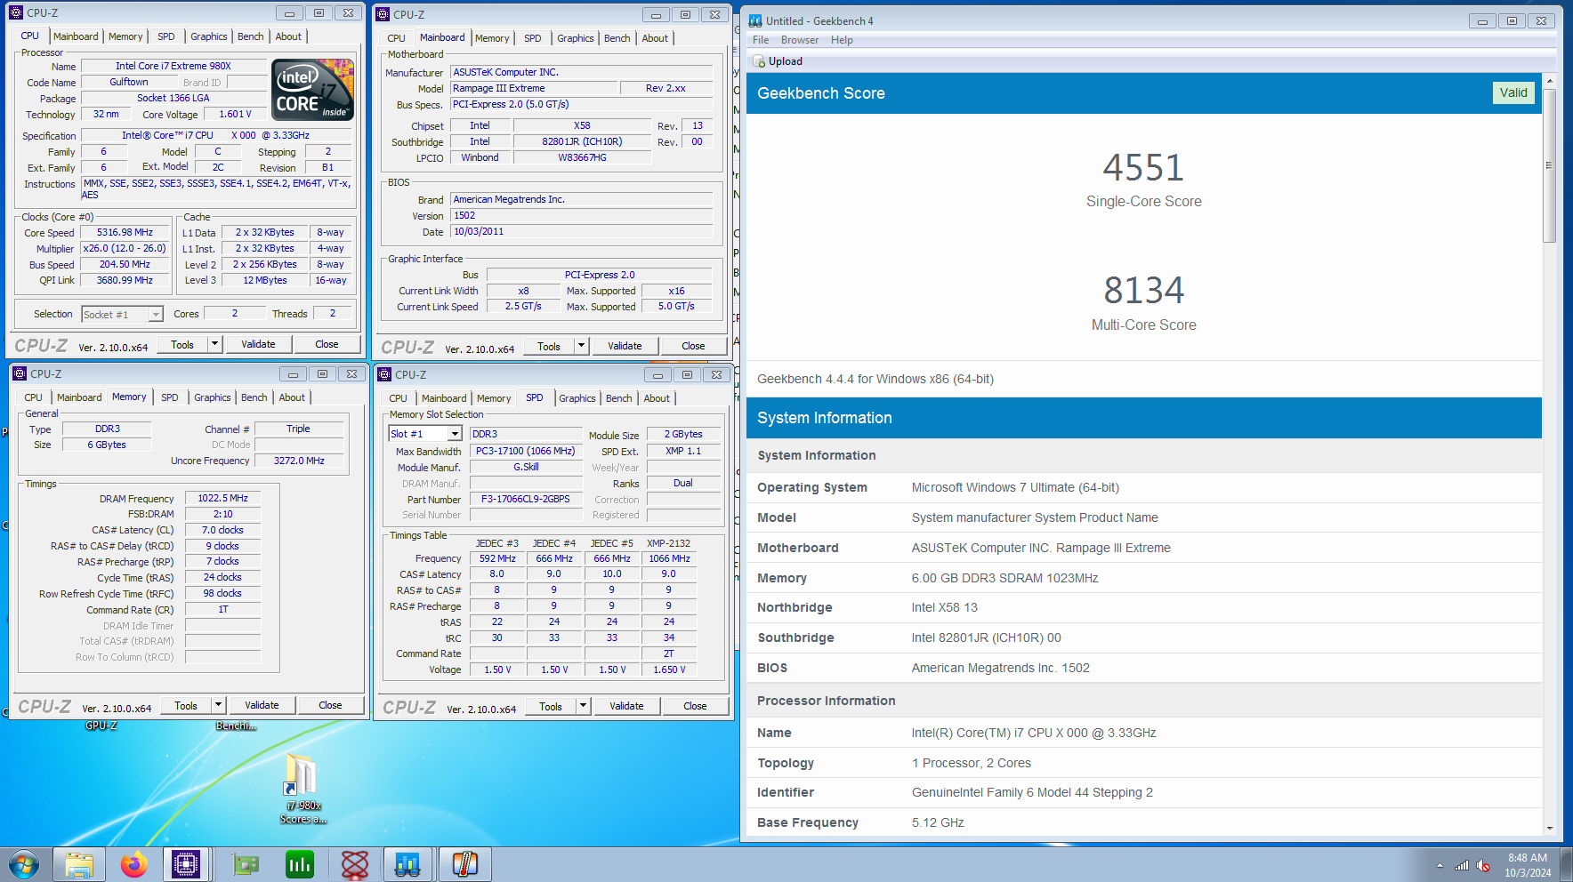Open the File menu in Geekbench

761,40
